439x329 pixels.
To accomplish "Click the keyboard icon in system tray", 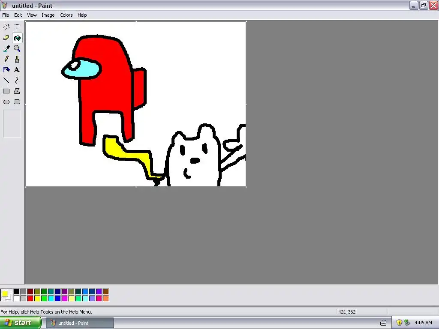I will click(383, 323).
